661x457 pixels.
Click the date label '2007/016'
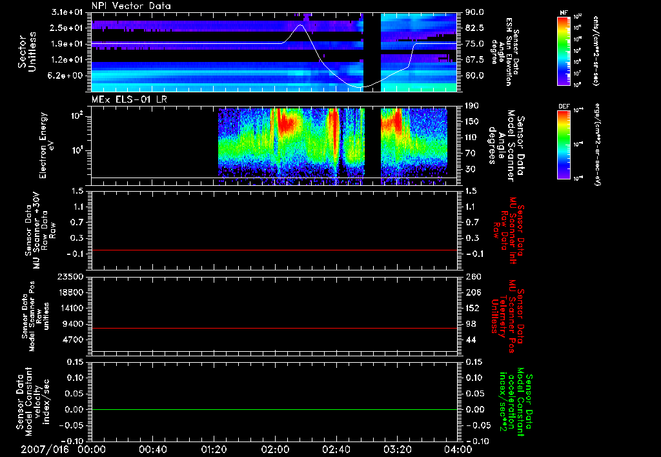point(45,449)
